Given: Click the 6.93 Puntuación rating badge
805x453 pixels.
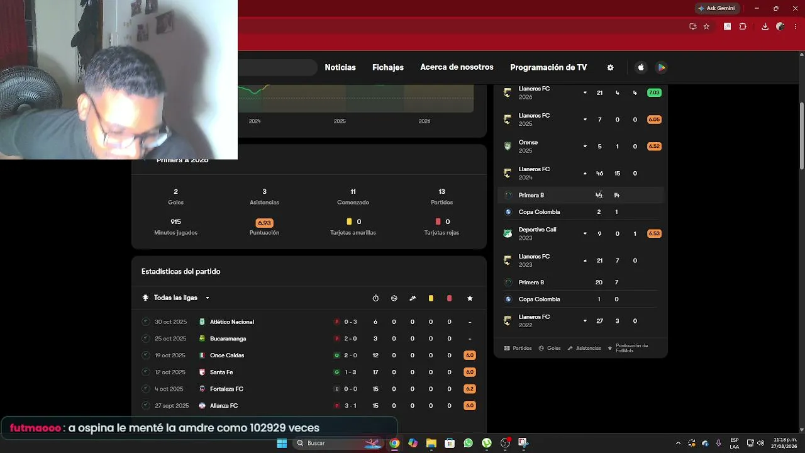Looking at the screenshot, I should 264,223.
